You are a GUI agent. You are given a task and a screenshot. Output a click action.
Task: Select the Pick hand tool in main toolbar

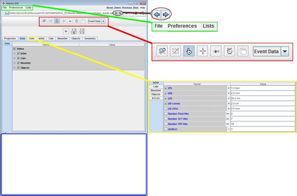tap(57, 21)
